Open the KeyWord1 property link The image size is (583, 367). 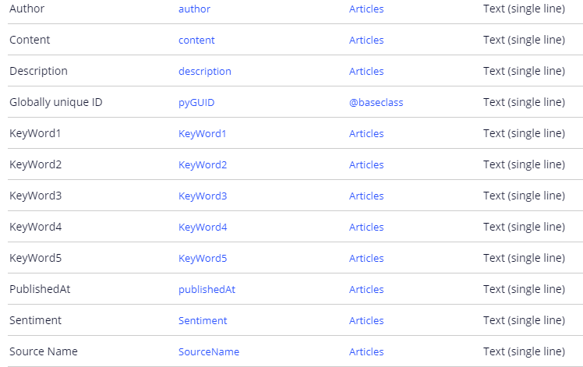pyautogui.click(x=202, y=133)
